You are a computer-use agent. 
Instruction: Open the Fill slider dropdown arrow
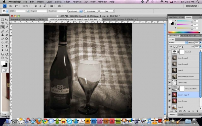pyautogui.click(x=200, y=47)
